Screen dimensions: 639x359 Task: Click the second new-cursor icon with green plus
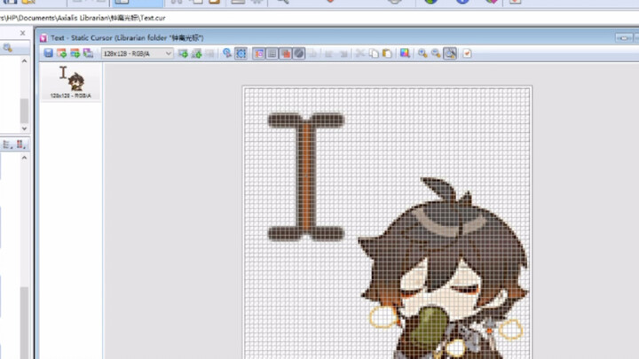(75, 53)
